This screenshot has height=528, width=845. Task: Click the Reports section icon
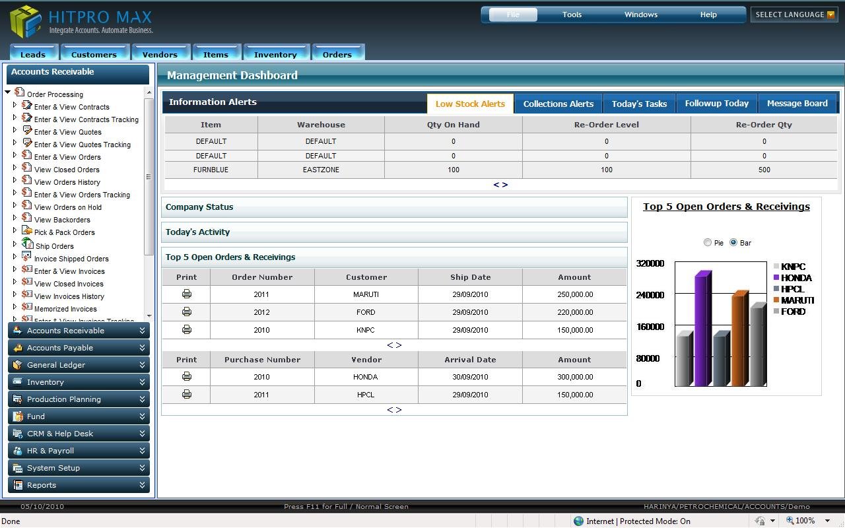pyautogui.click(x=18, y=485)
